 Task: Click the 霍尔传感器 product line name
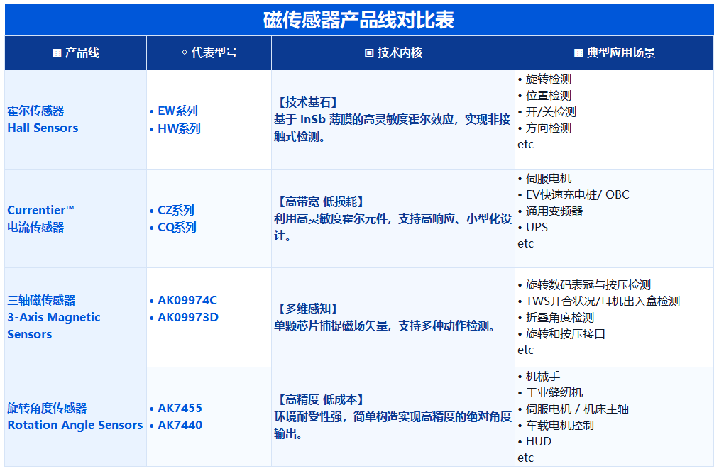tap(35, 111)
